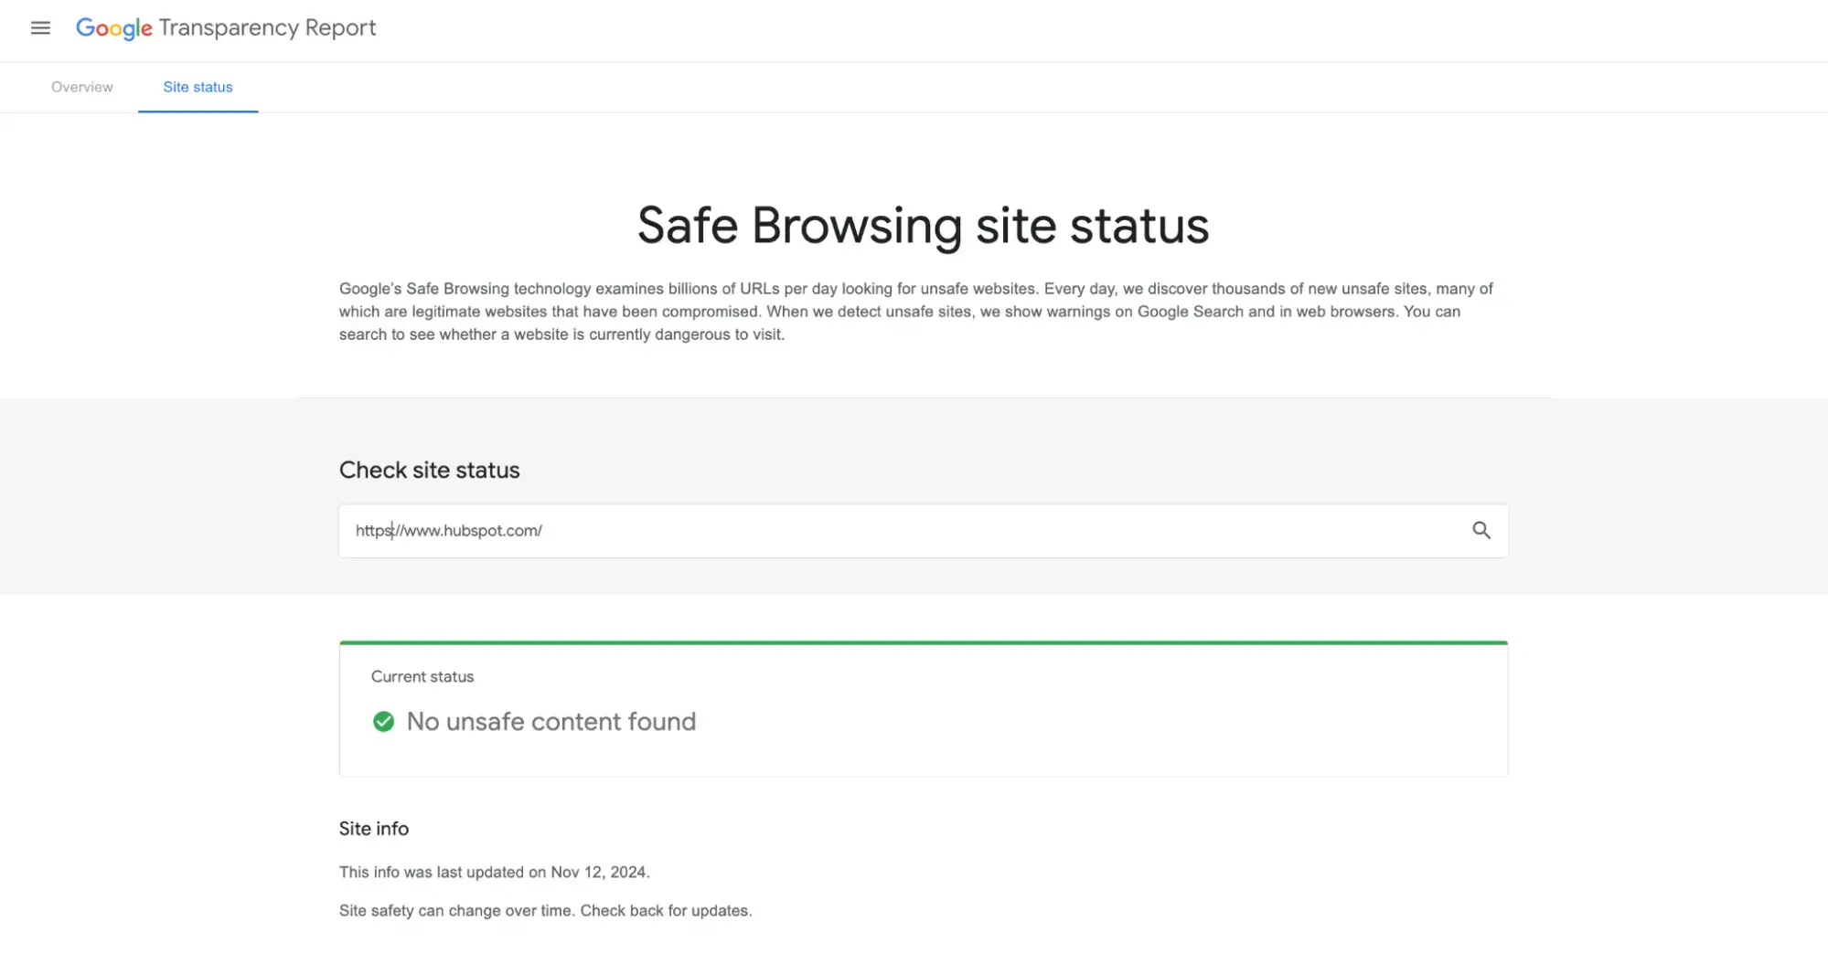
Task: Click the Safe Browsing site status heading
Action: coord(923,226)
